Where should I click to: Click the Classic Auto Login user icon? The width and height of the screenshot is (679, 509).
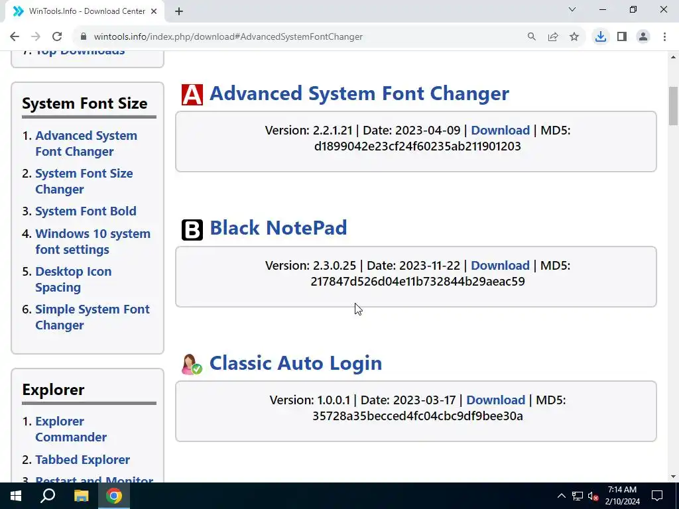tap(192, 365)
